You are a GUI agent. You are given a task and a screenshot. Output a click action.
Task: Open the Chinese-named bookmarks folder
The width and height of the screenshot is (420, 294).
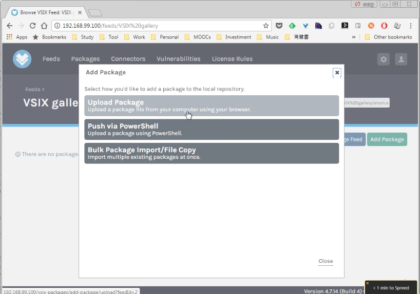click(x=297, y=37)
